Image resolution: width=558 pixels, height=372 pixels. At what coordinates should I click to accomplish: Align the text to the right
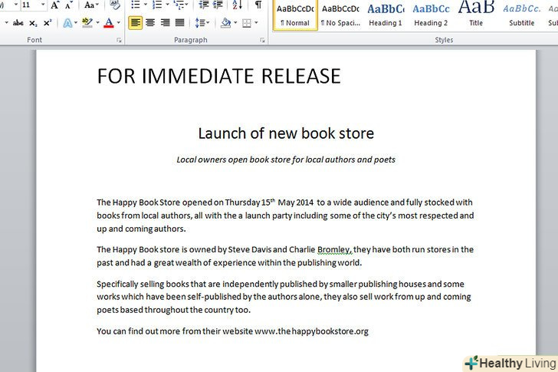165,23
